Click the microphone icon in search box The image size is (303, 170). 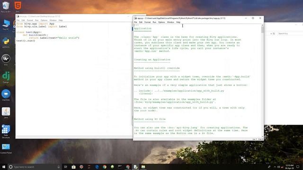[x=59, y=167]
